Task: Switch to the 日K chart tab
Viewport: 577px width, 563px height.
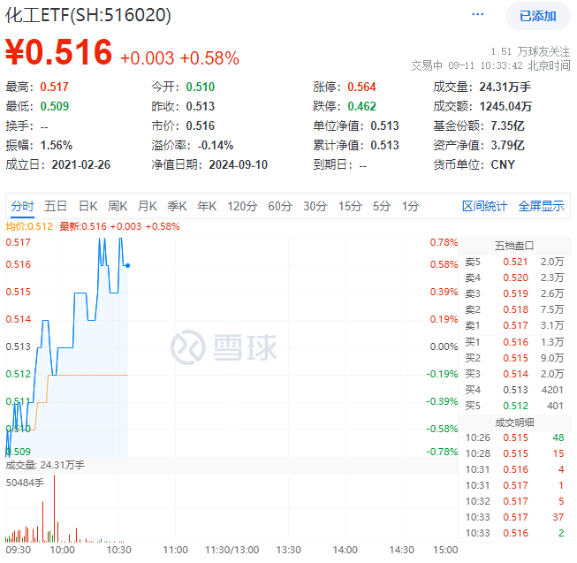Action: (88, 206)
